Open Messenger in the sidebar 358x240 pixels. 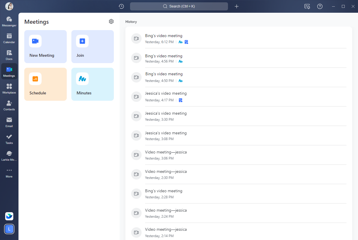pyautogui.click(x=9, y=21)
